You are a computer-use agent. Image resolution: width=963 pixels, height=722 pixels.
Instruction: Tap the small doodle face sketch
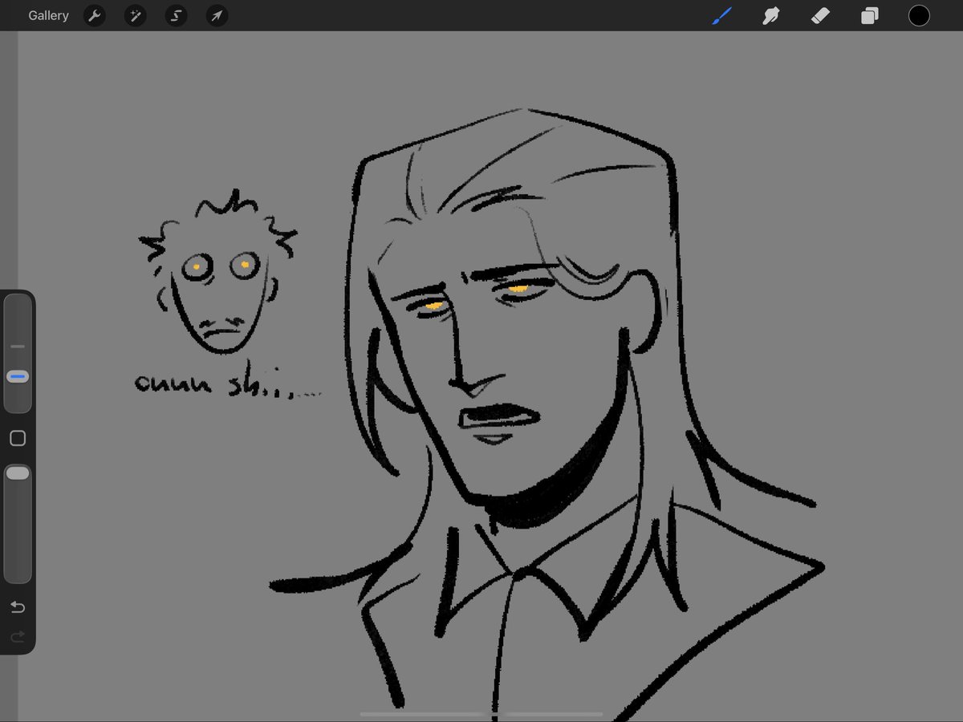[217, 271]
